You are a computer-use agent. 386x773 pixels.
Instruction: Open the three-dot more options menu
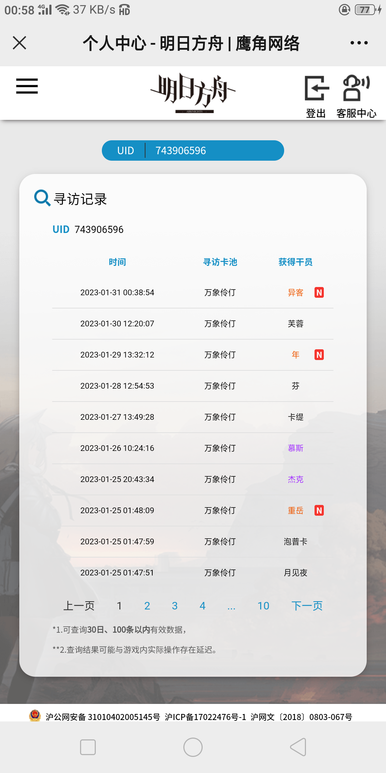359,43
